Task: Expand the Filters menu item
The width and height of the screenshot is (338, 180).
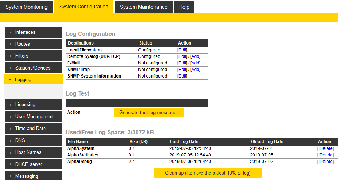Action: point(33,56)
